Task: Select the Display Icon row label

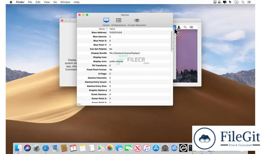Action: 100,57
